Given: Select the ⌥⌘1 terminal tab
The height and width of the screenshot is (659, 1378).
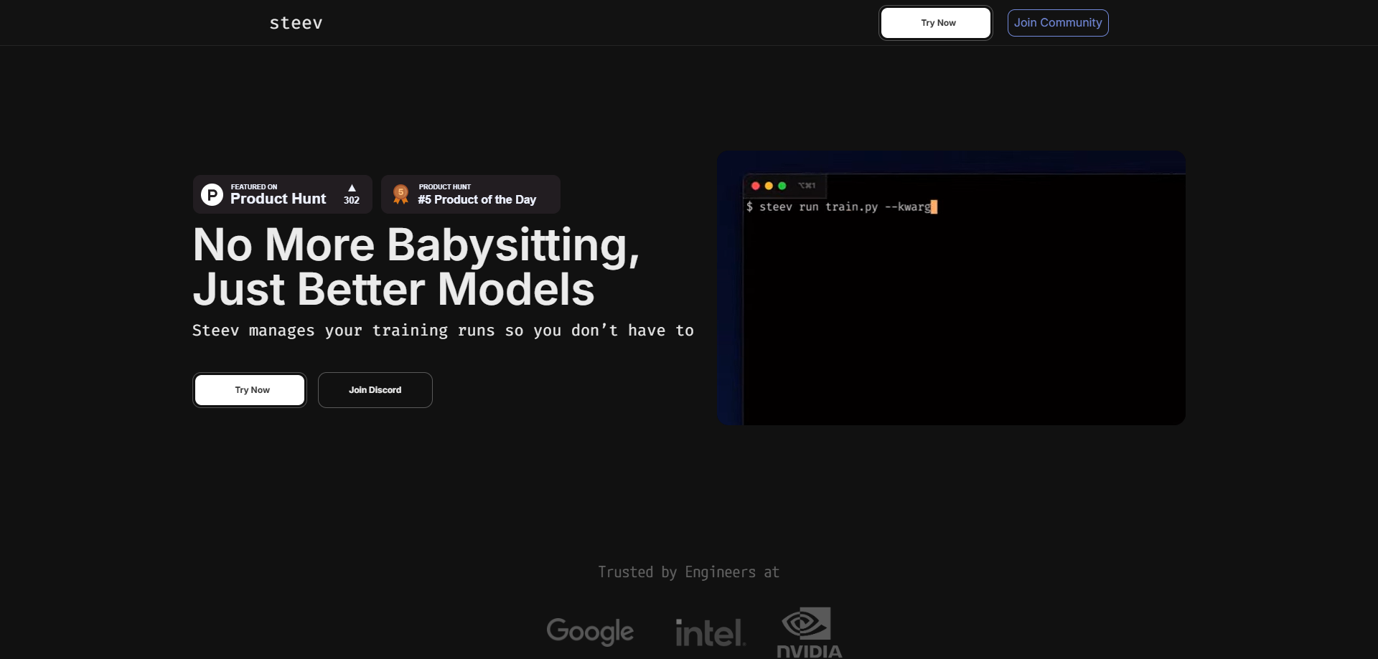Looking at the screenshot, I should 807,185.
